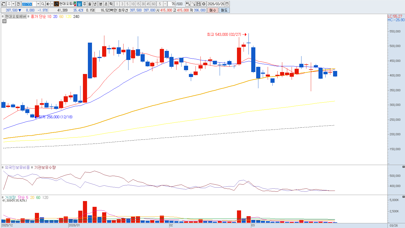Open stock search magnifier icon
405x228 pixels.
coord(43,4)
